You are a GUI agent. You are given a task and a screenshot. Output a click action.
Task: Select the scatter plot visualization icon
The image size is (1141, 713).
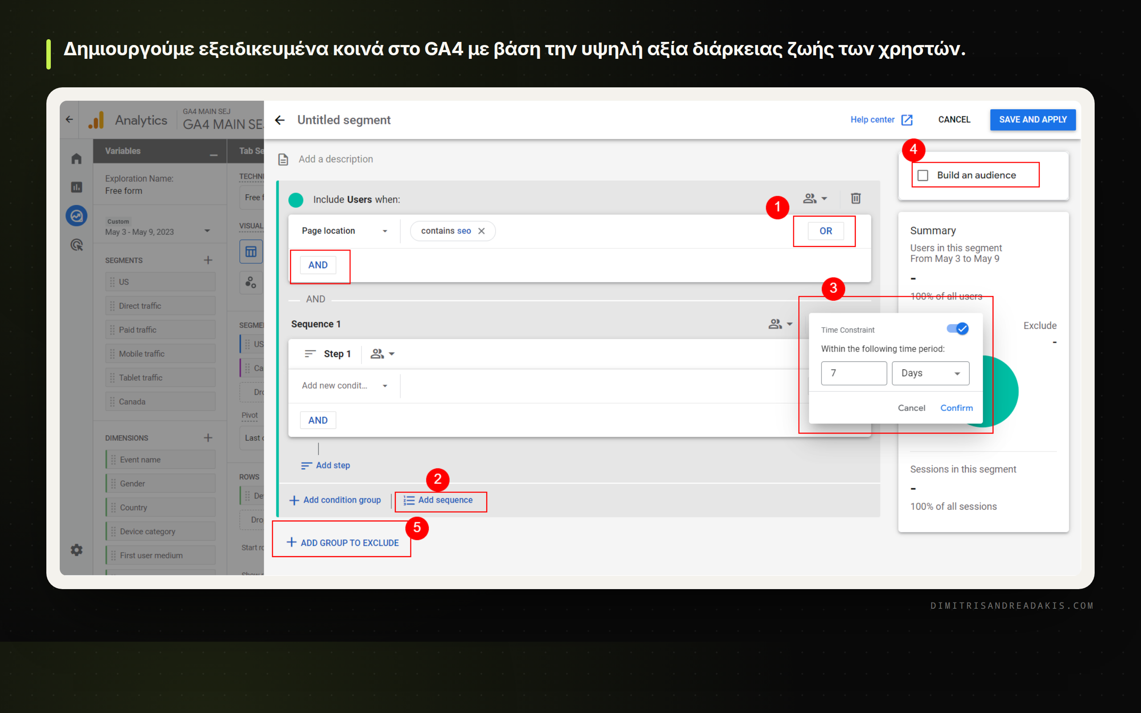point(251,283)
